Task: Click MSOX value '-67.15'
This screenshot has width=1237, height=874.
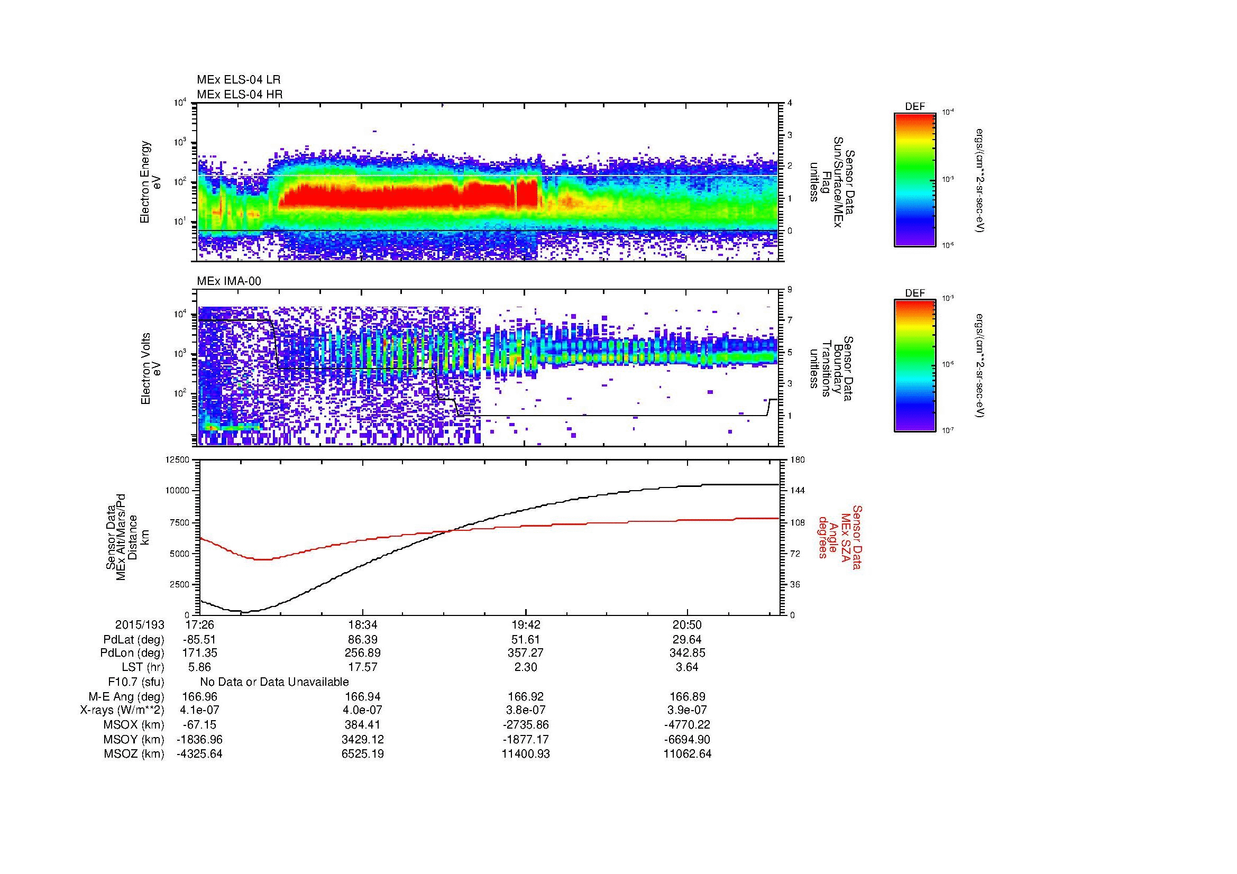Action: [x=200, y=725]
